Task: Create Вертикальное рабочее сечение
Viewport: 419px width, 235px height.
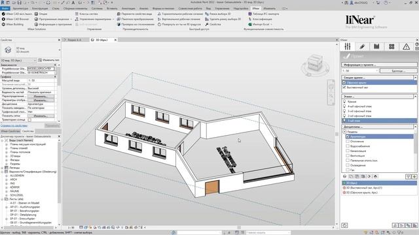Action: (x=179, y=19)
